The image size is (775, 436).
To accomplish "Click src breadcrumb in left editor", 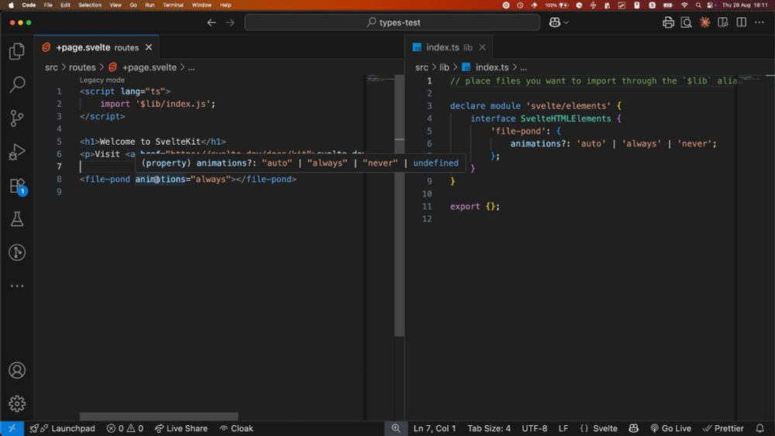I will (51, 67).
